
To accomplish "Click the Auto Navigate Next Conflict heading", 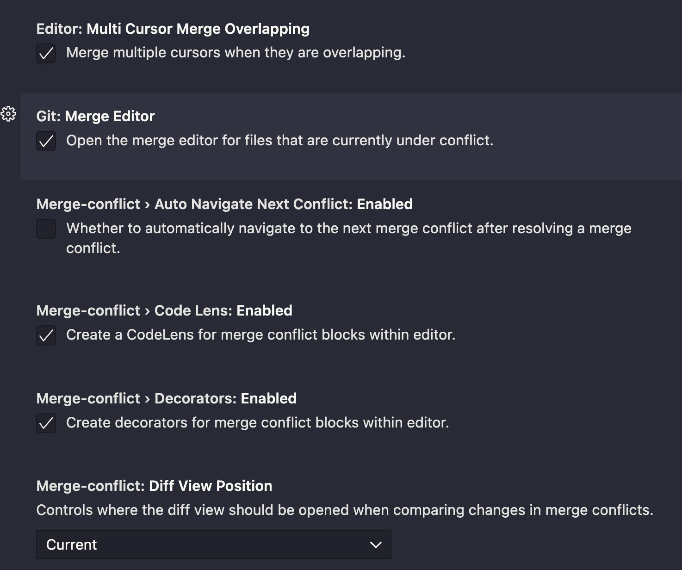I will pyautogui.click(x=224, y=204).
